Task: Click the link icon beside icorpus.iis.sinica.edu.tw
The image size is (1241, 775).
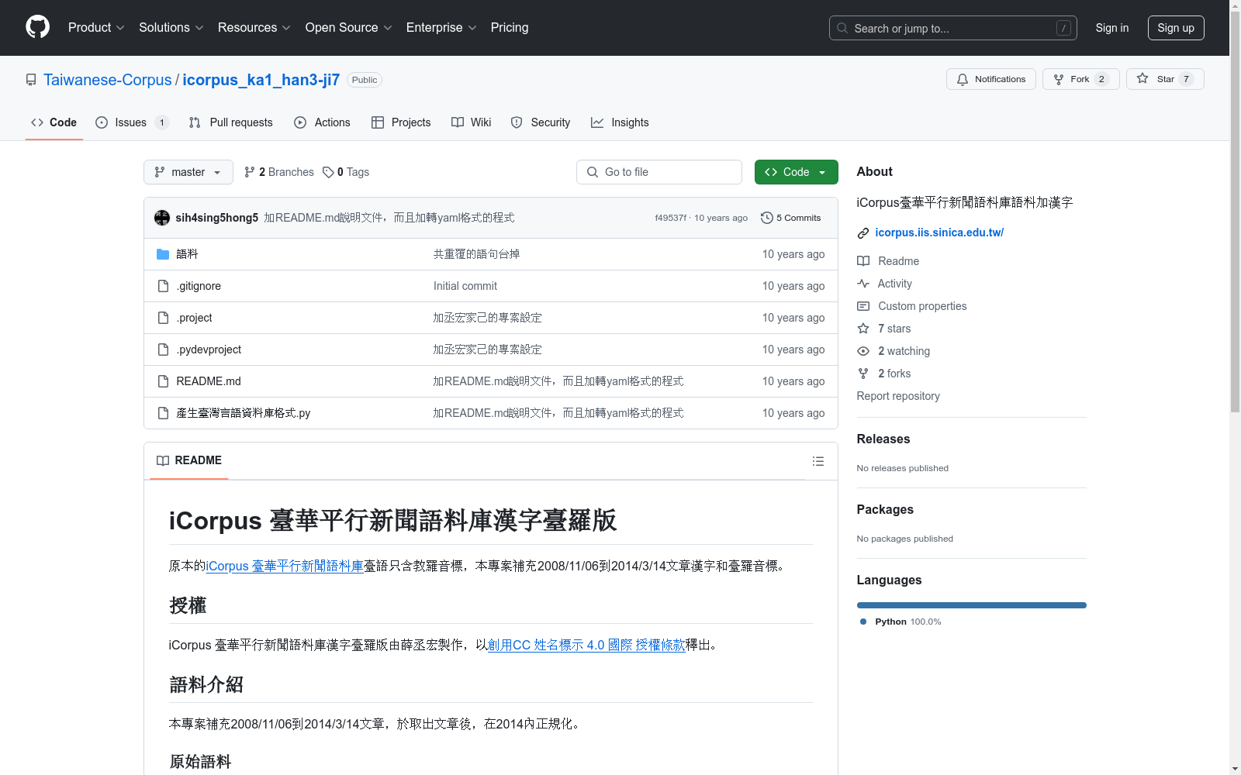Action: point(863,233)
